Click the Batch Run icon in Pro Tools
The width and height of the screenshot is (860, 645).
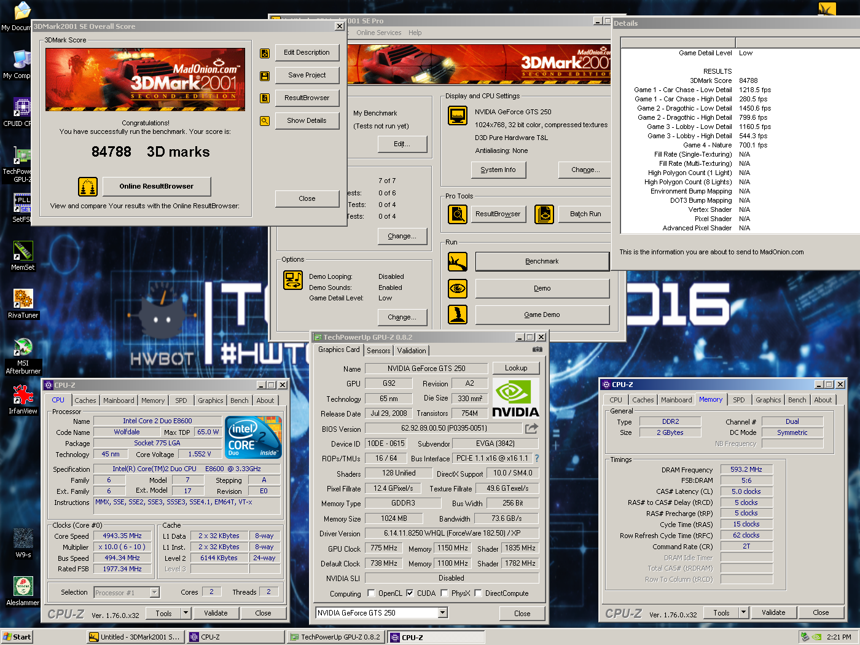(544, 214)
